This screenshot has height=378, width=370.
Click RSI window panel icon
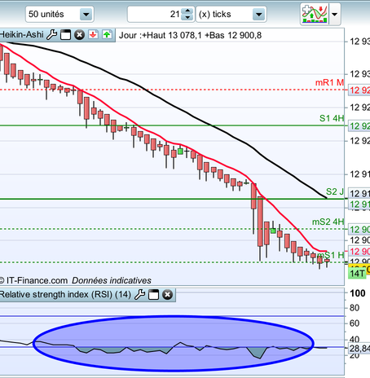coord(153,295)
